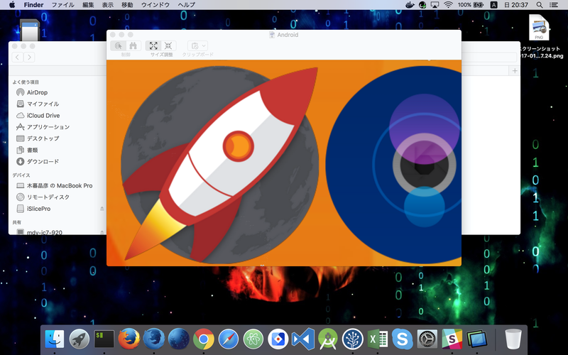
Task: Open the input source A menu
Action: point(493,5)
